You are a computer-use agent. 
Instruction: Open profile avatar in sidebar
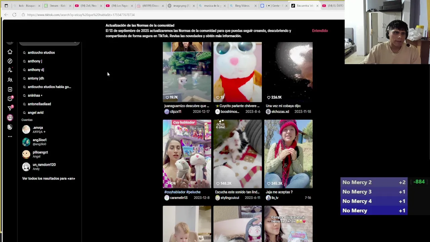(10, 127)
